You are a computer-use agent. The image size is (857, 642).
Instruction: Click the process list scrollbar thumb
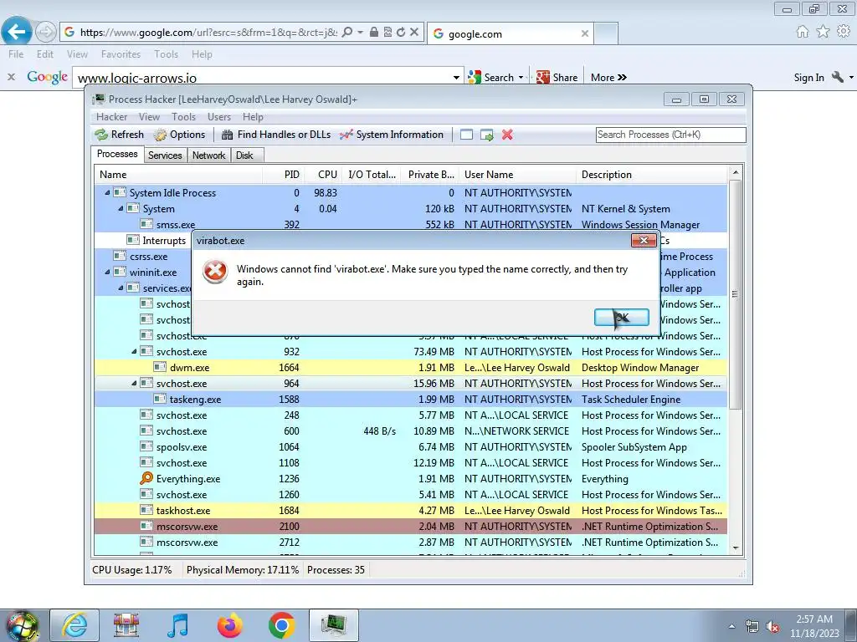pos(736,295)
